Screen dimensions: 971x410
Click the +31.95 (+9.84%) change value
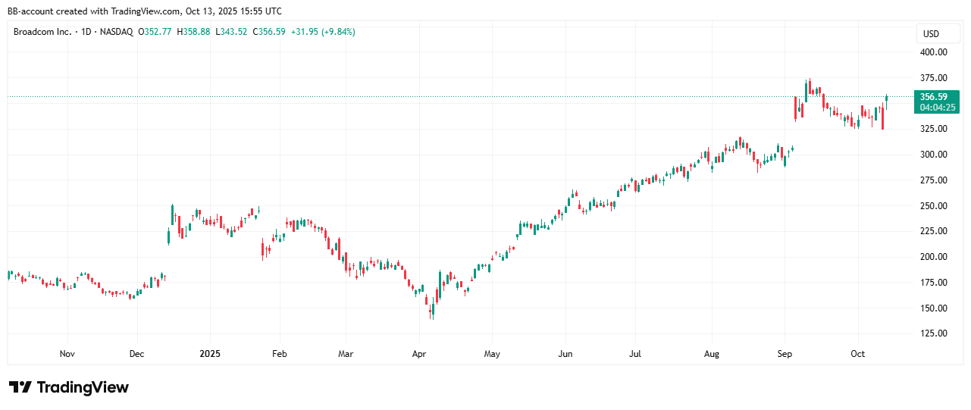pos(318,32)
